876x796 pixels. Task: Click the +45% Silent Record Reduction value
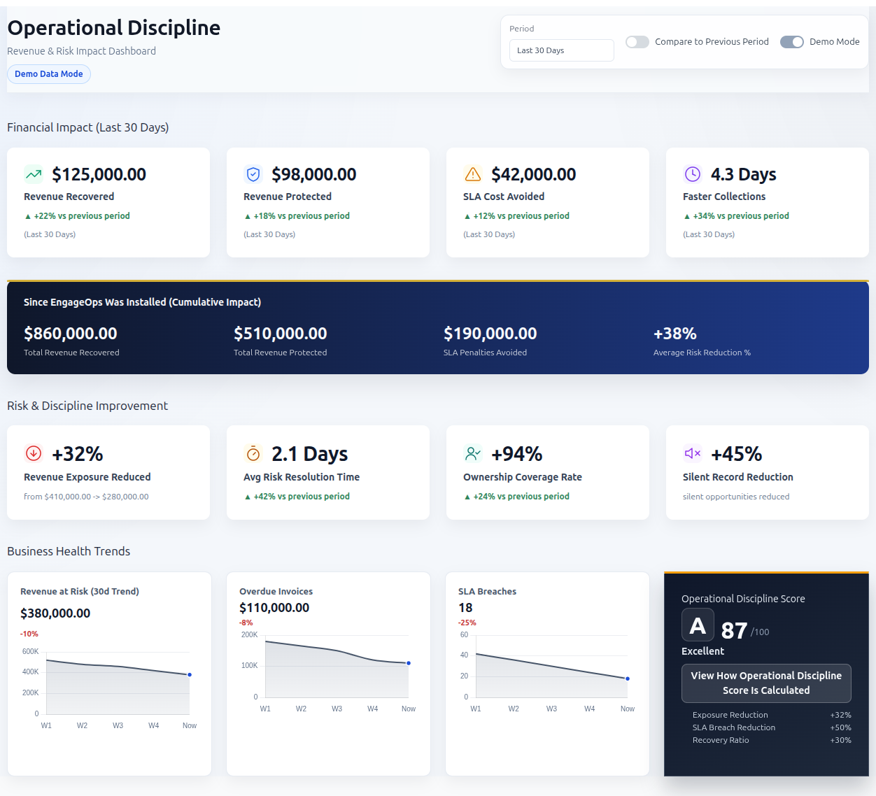(x=737, y=454)
